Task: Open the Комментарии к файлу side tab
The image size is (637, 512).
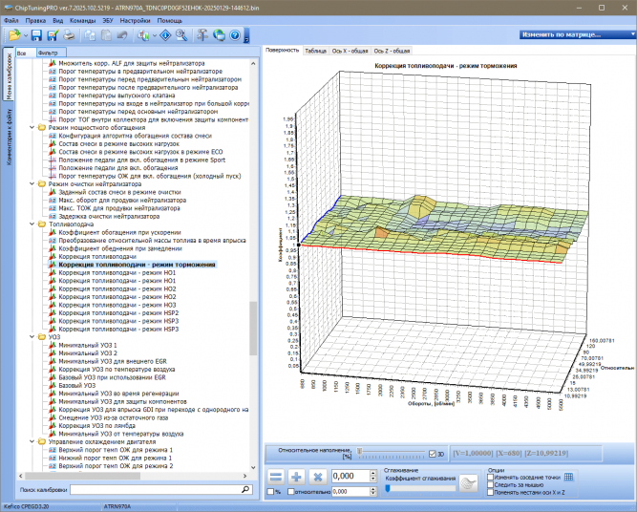Action: [x=9, y=137]
